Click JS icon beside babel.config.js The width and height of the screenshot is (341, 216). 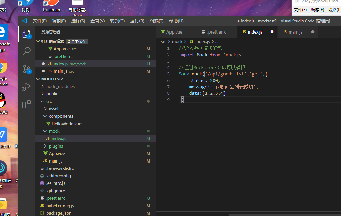(x=42, y=206)
